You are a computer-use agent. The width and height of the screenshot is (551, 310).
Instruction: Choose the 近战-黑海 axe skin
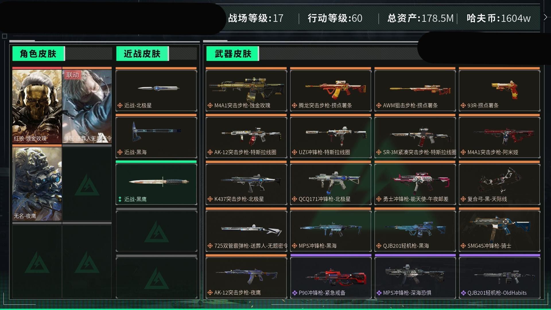click(x=156, y=137)
